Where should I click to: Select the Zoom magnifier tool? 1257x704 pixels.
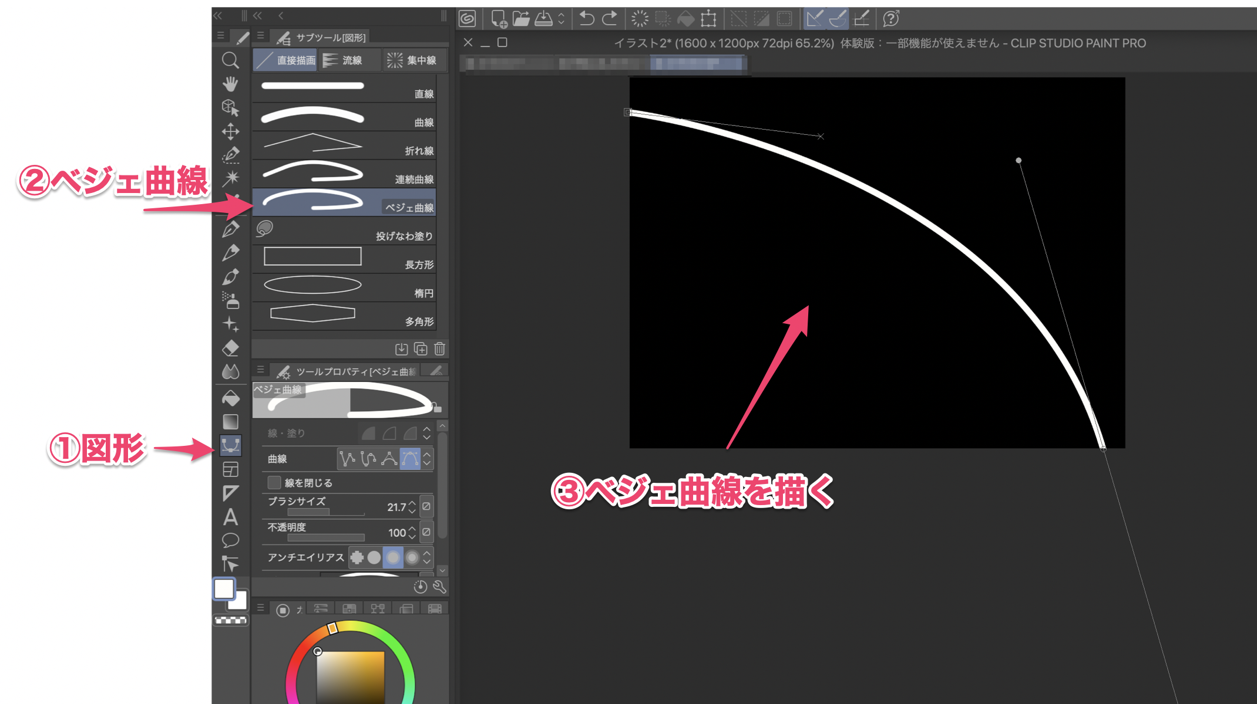pyautogui.click(x=230, y=60)
